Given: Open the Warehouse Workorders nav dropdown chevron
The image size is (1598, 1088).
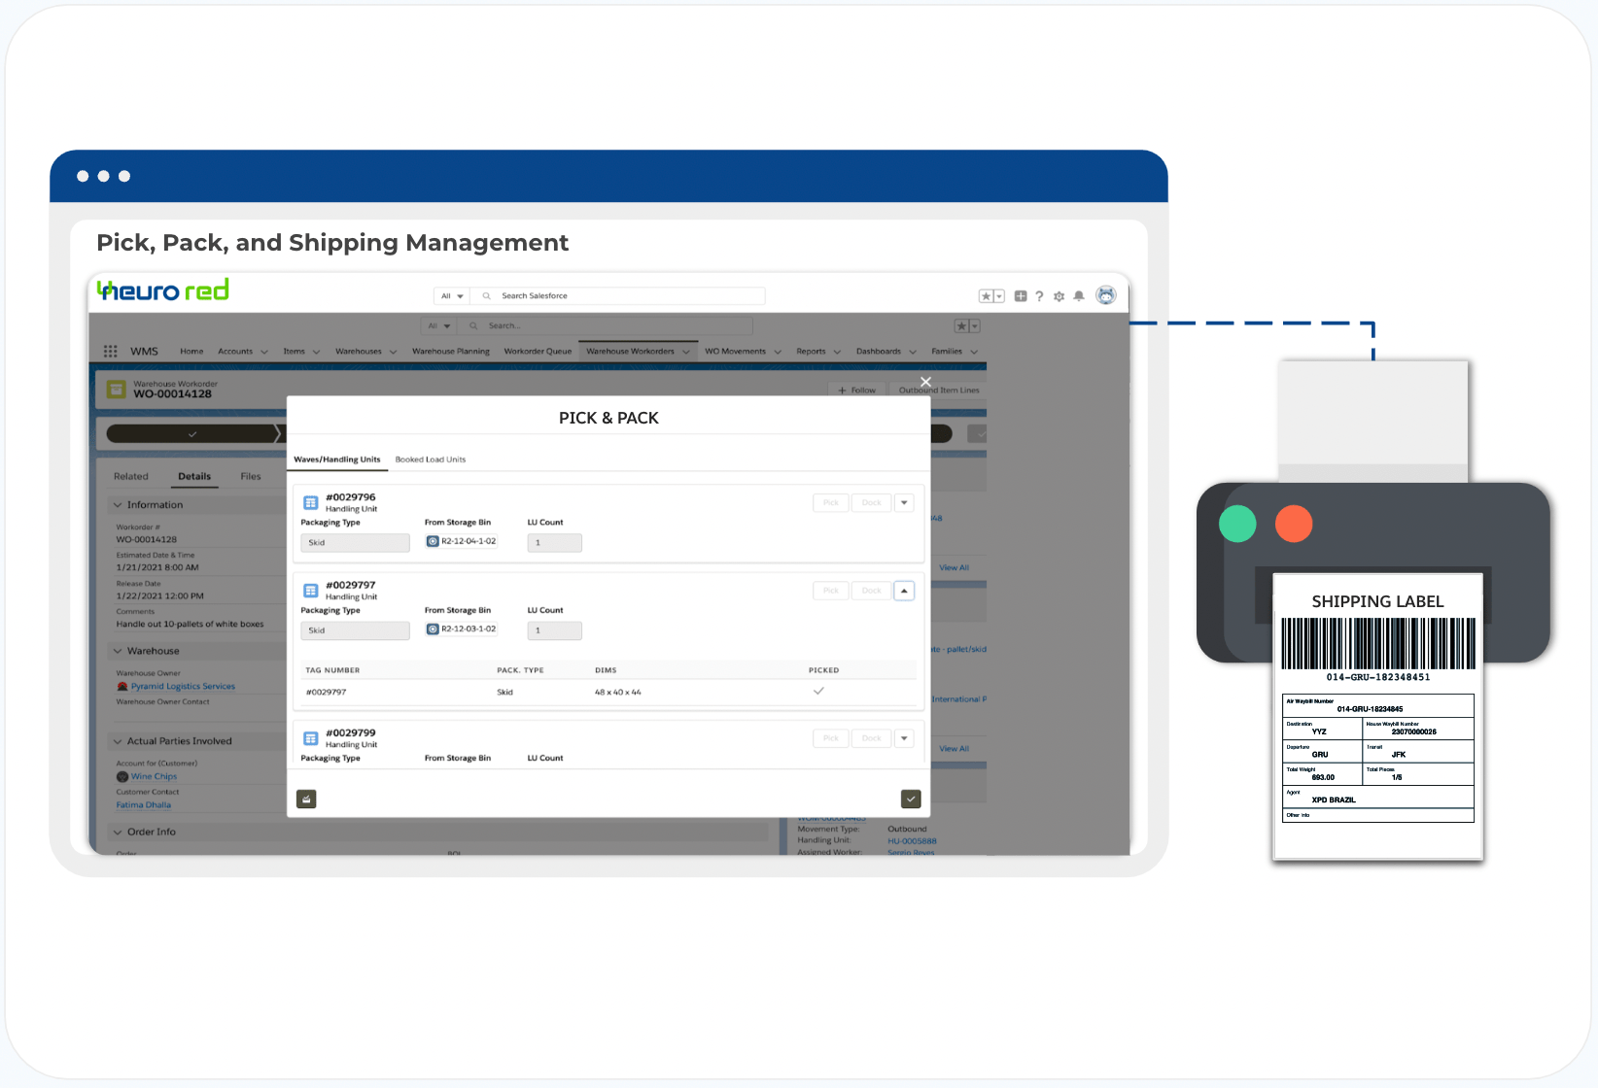Looking at the screenshot, I should [686, 351].
